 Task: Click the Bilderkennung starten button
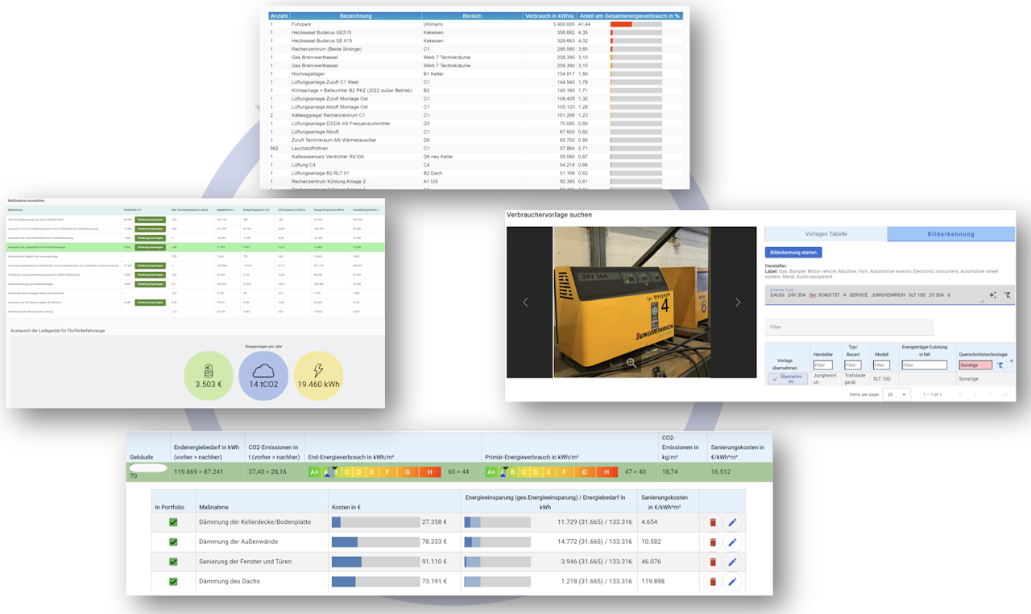click(793, 253)
